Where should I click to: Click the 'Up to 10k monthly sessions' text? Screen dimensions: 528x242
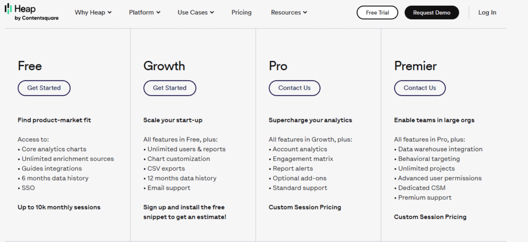tap(59, 207)
